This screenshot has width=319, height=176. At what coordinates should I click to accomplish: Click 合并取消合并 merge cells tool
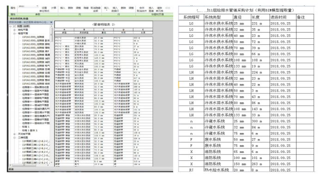click(x=142, y=9)
